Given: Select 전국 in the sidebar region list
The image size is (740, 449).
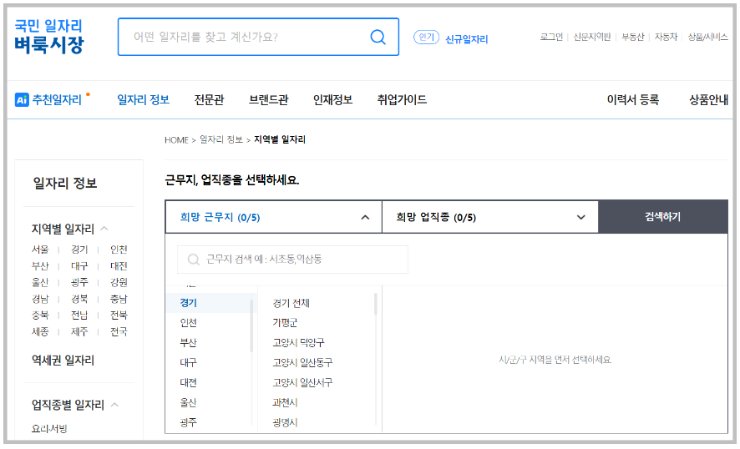Looking at the screenshot, I should 119,331.
